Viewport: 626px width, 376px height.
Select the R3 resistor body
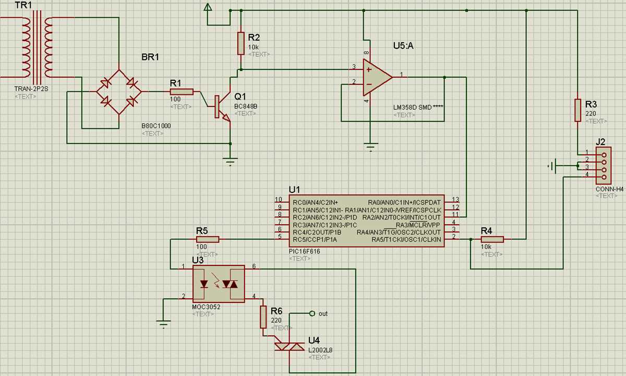(577, 110)
